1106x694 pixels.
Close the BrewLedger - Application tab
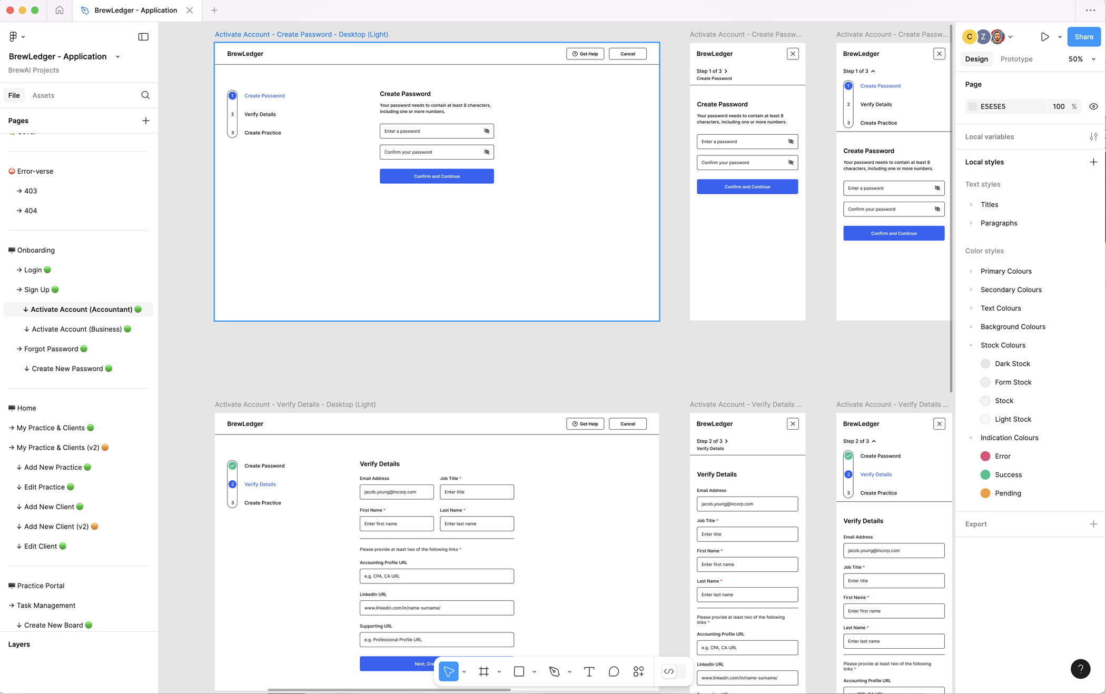(x=190, y=10)
